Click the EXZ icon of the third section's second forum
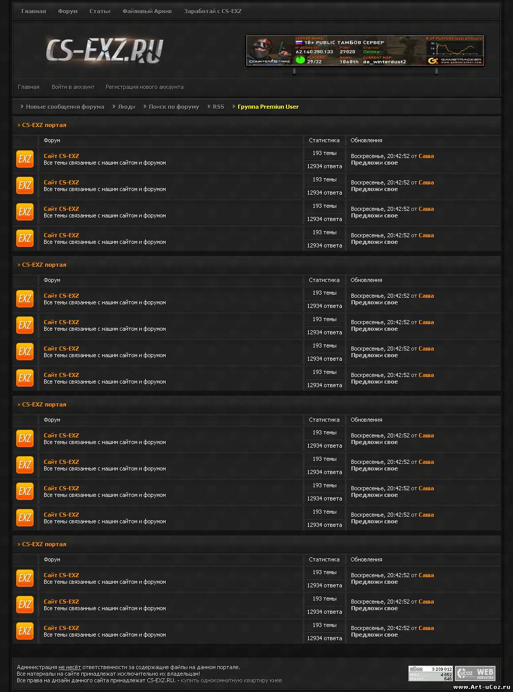This screenshot has height=692, width=513. tap(25, 465)
